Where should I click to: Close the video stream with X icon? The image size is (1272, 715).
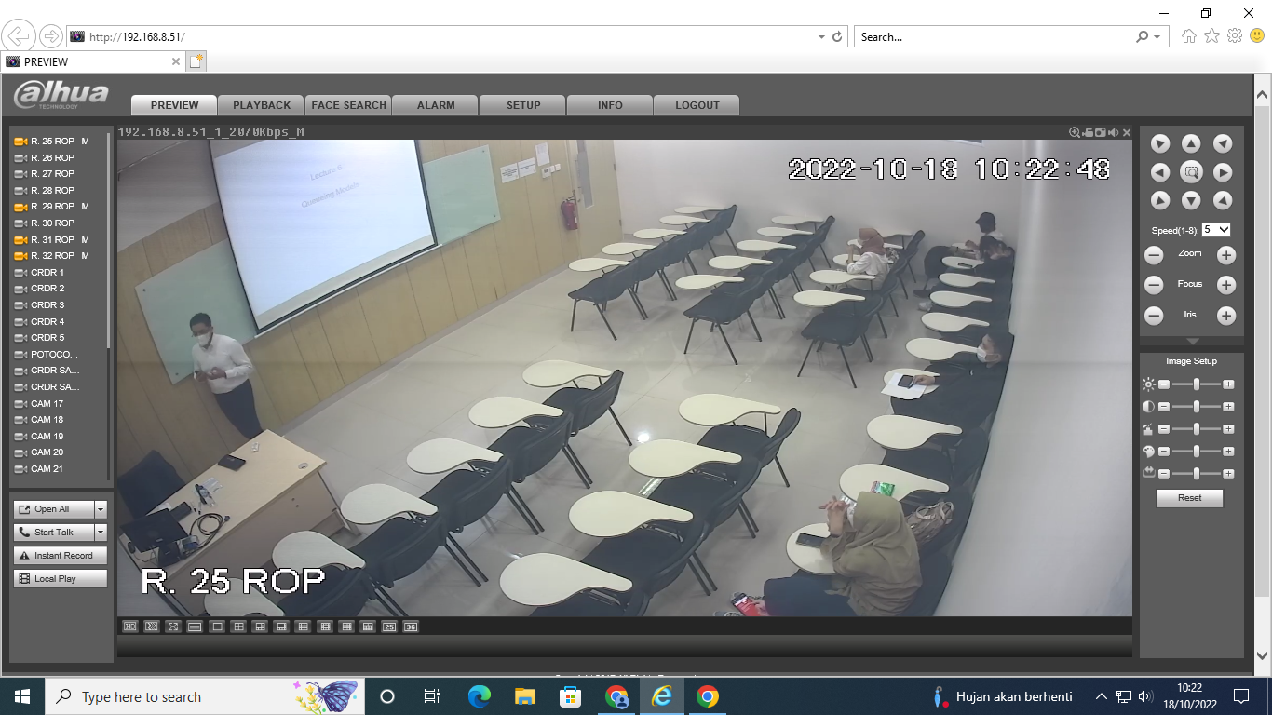pyautogui.click(x=1127, y=132)
